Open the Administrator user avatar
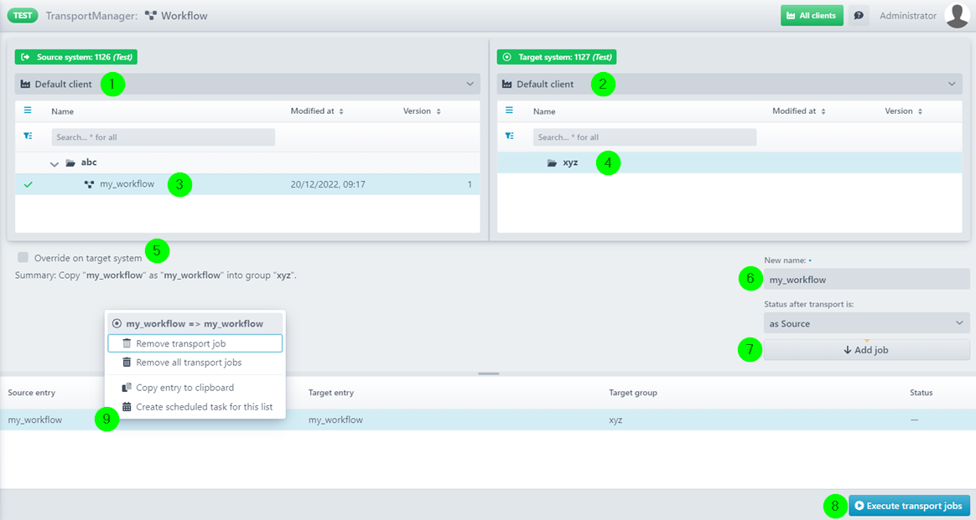Screen dimensions: 976x520 957,16
